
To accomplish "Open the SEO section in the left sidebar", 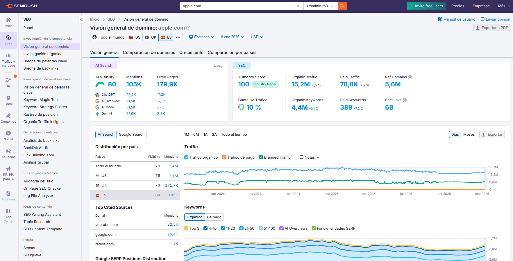I will click(x=8, y=40).
